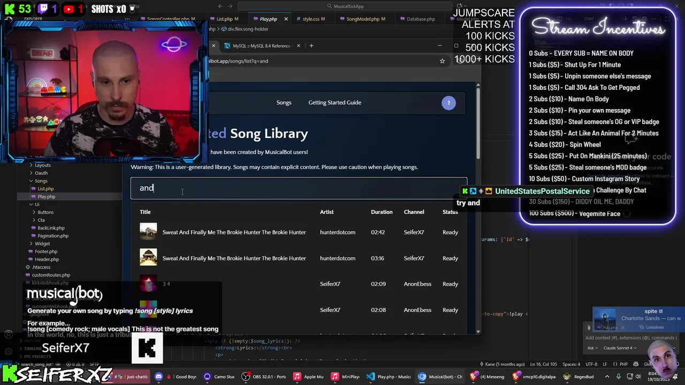Screen dimensions: 685x385
Task: Open RegexBuddy from the taskbar
Action: [x=579, y=376]
